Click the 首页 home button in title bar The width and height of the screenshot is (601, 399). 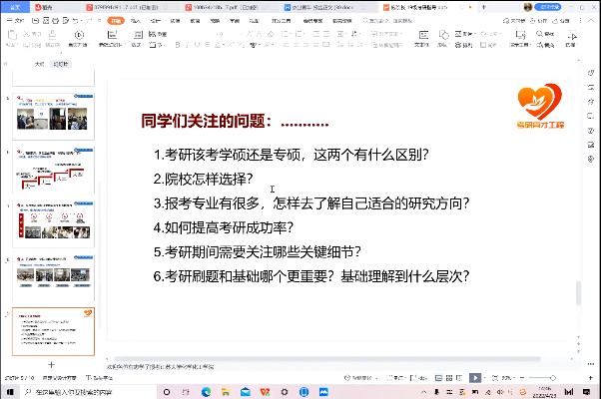[17, 6]
